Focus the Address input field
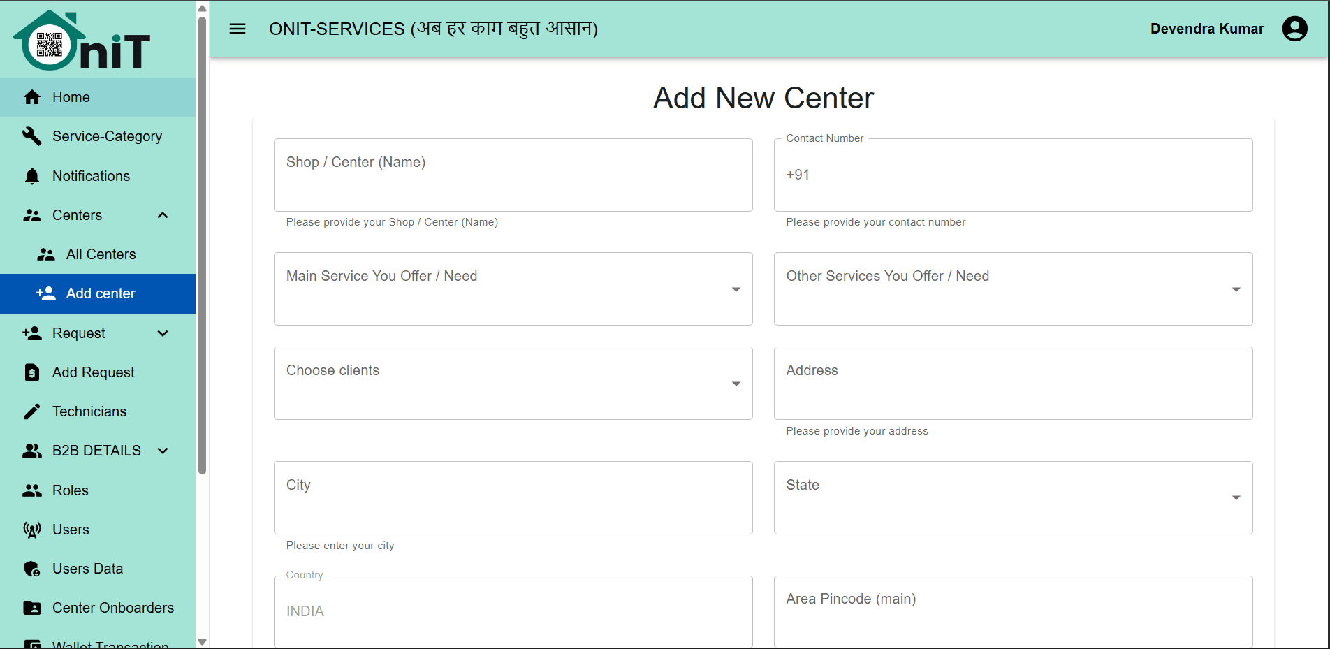This screenshot has width=1330, height=649. click(1013, 384)
